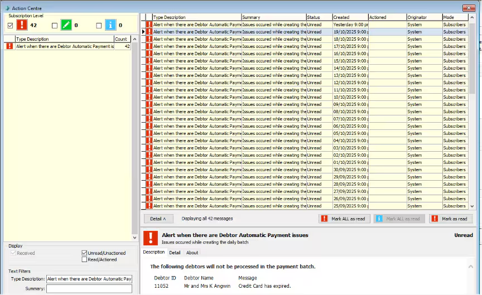Image resolution: width=482 pixels, height=295 pixels.
Task: Click the Mode column header
Action: [455, 17]
